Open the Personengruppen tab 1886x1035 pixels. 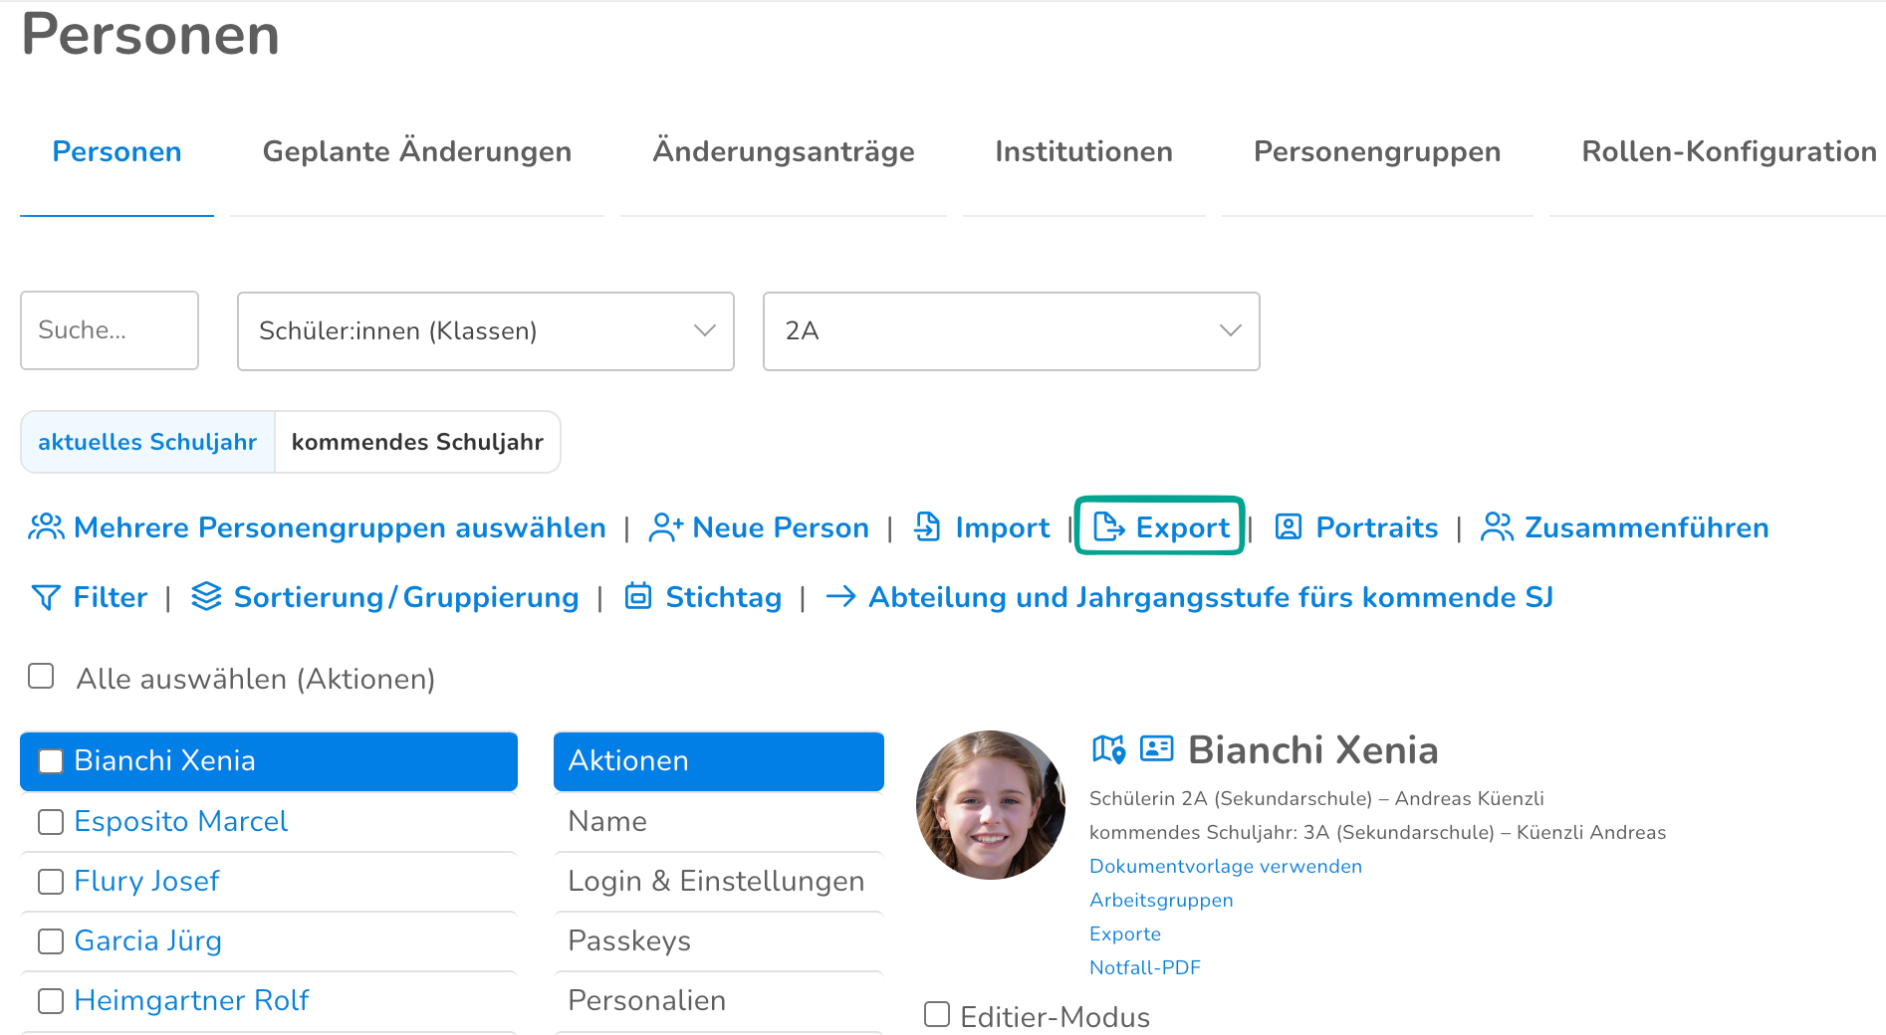coord(1377,151)
